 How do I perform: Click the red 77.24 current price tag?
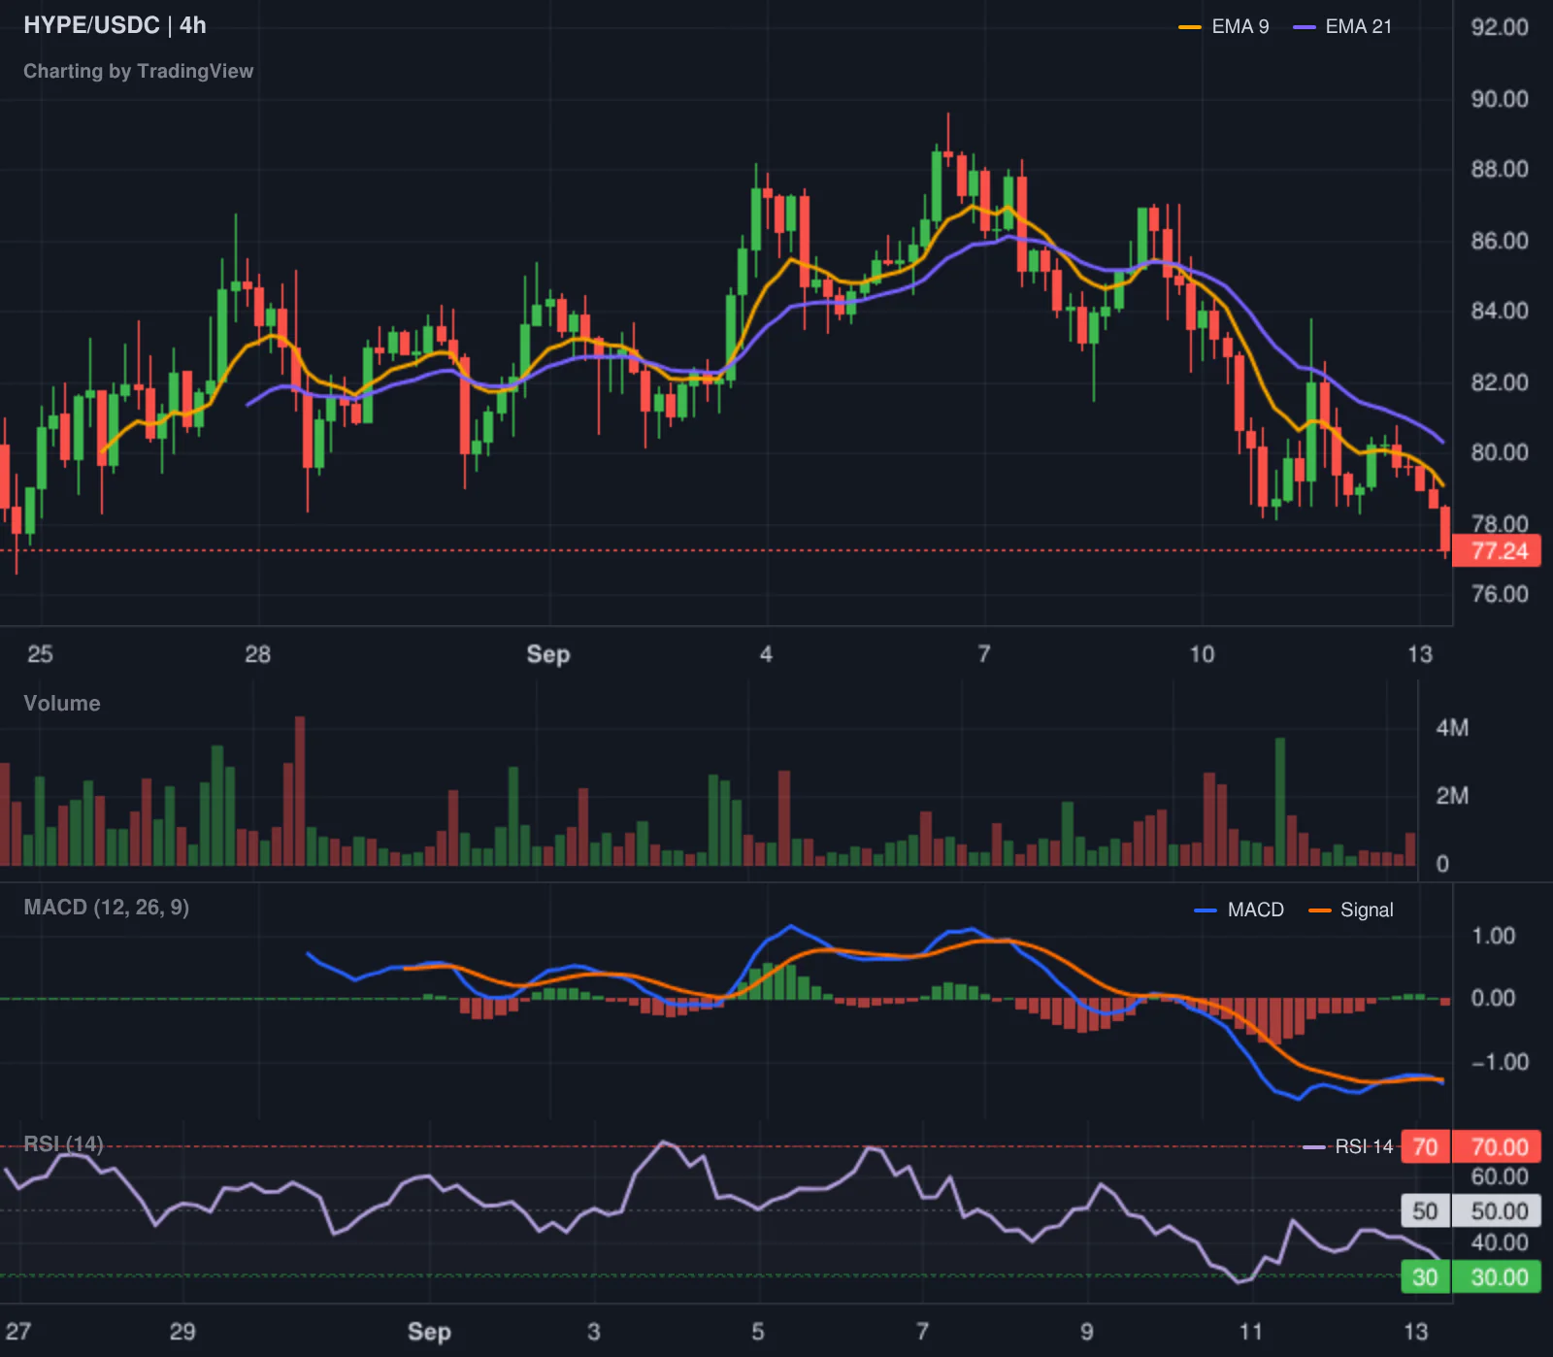click(x=1497, y=551)
